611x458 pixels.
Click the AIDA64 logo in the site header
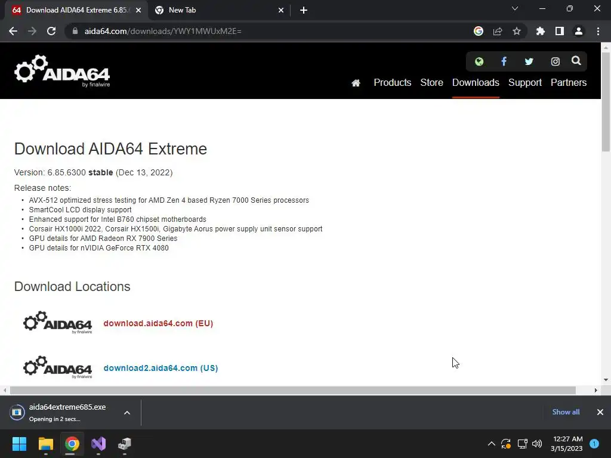click(x=62, y=70)
